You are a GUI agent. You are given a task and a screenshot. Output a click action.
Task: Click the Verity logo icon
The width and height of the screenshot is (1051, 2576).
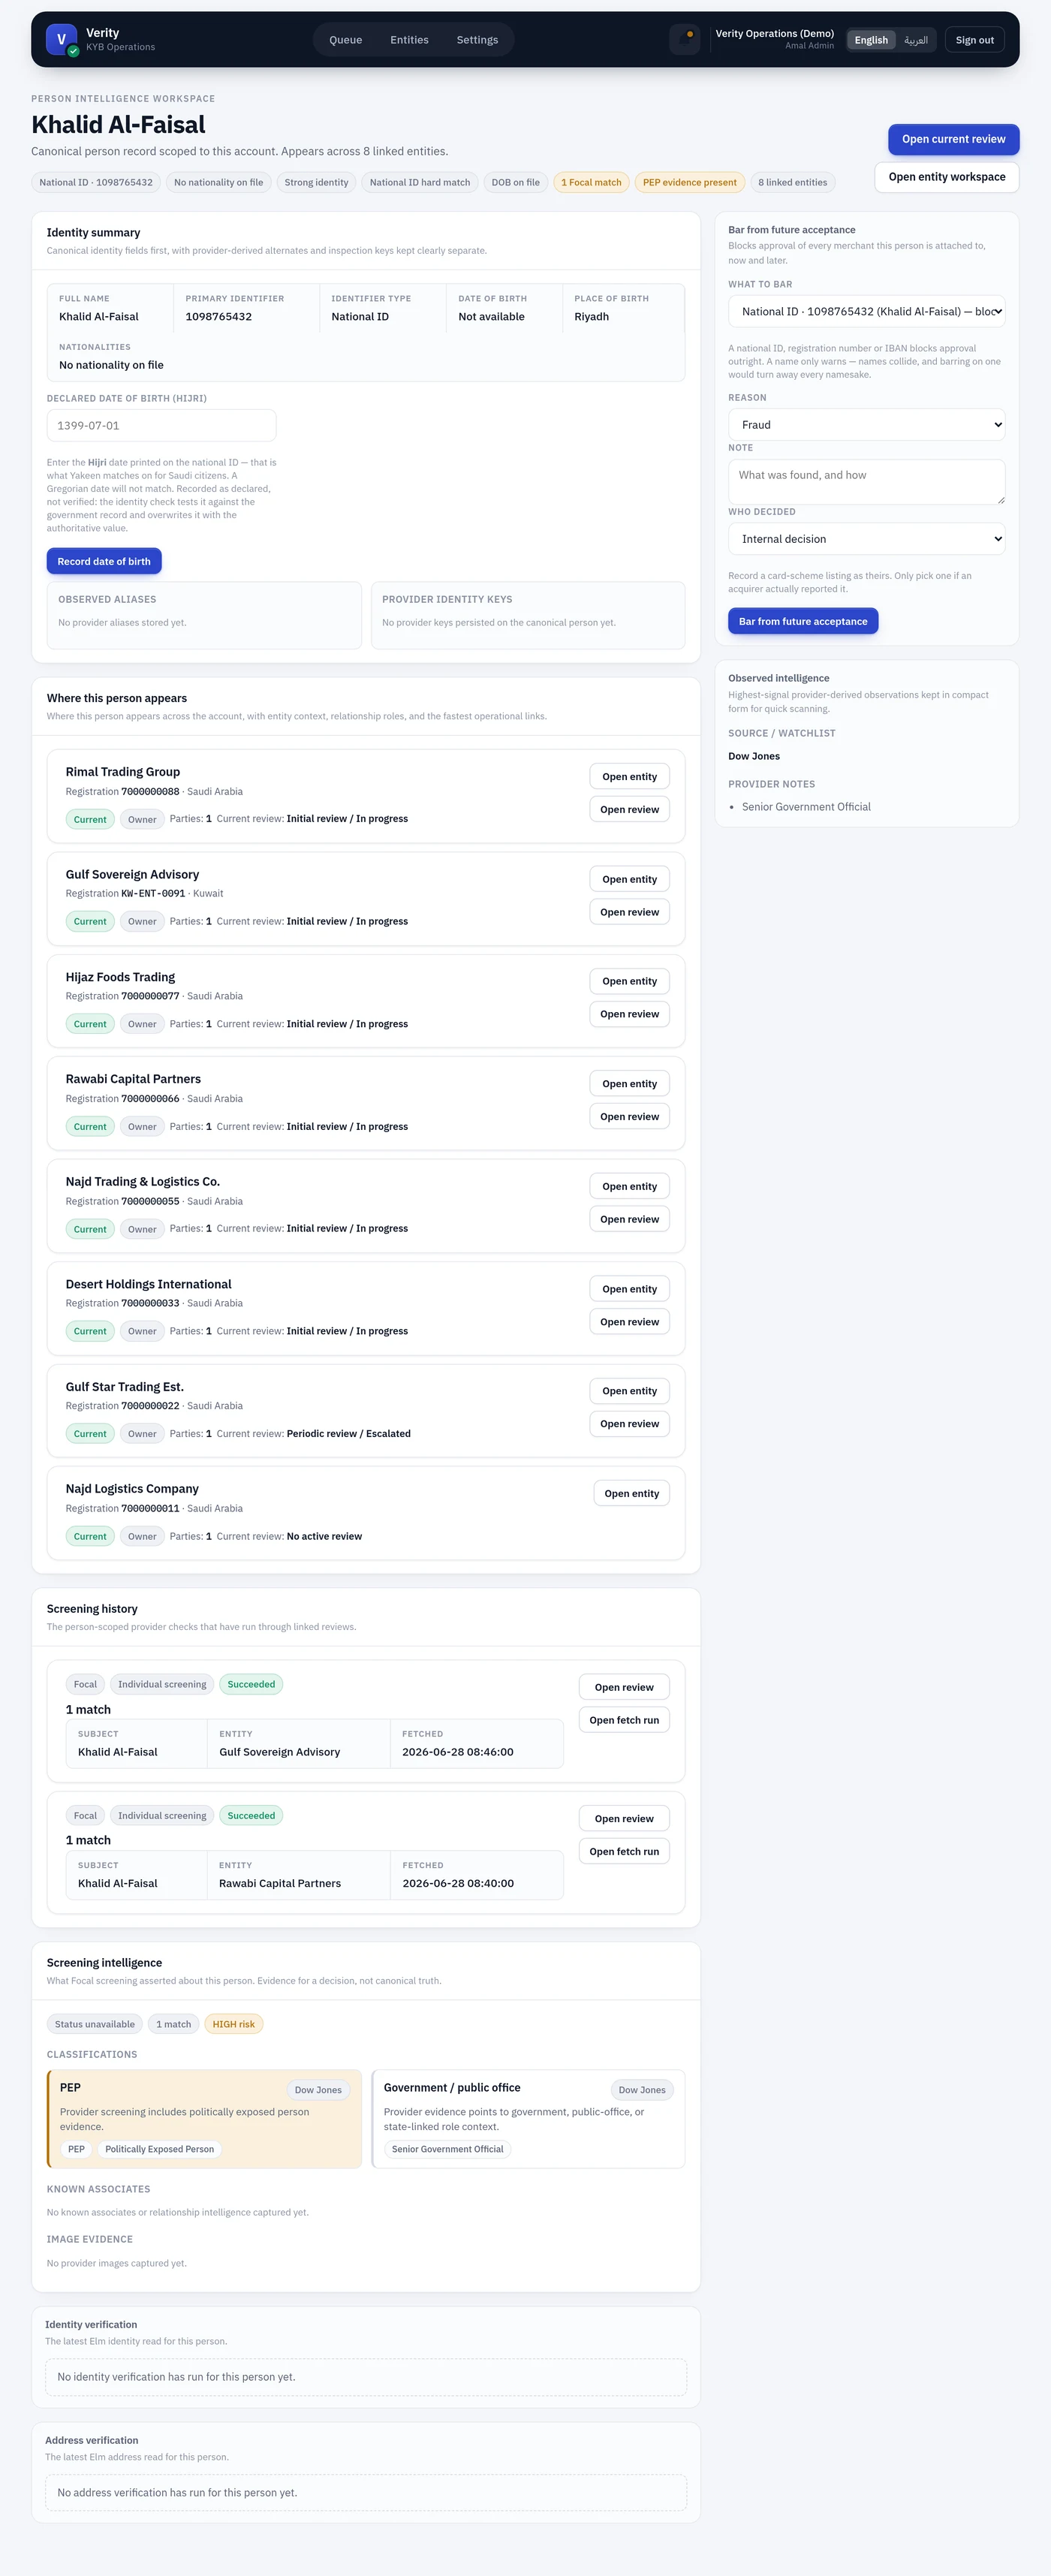pyautogui.click(x=62, y=40)
